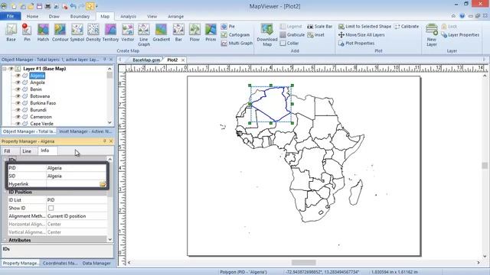Switch to the Line property tab
The height and width of the screenshot is (275, 490).
point(27,151)
